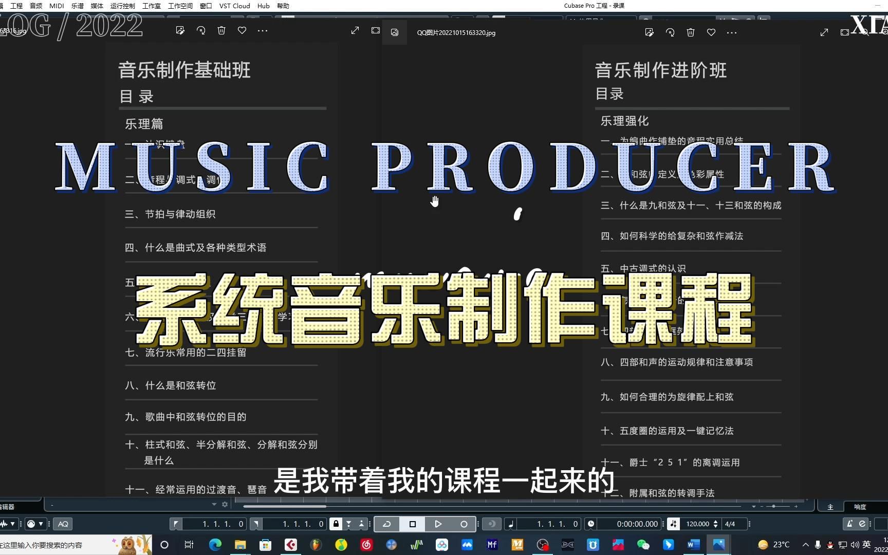
Task: Open the 工程 menu in Cubase
Action: tap(16, 6)
